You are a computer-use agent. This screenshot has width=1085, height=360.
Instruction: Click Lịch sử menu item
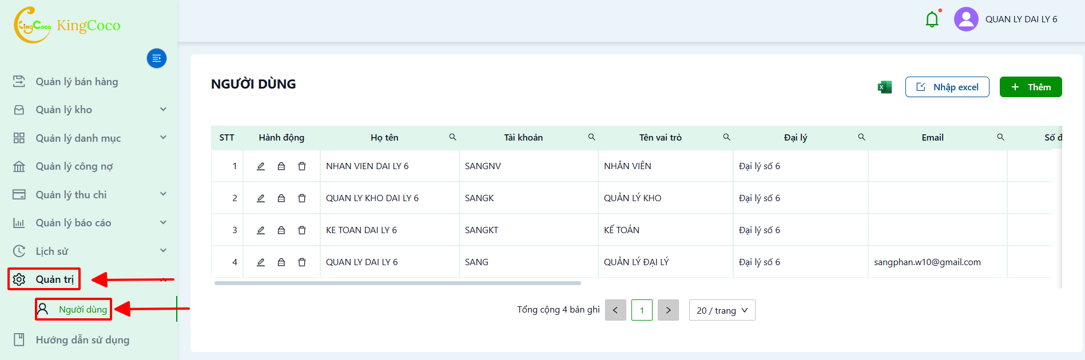tap(51, 251)
